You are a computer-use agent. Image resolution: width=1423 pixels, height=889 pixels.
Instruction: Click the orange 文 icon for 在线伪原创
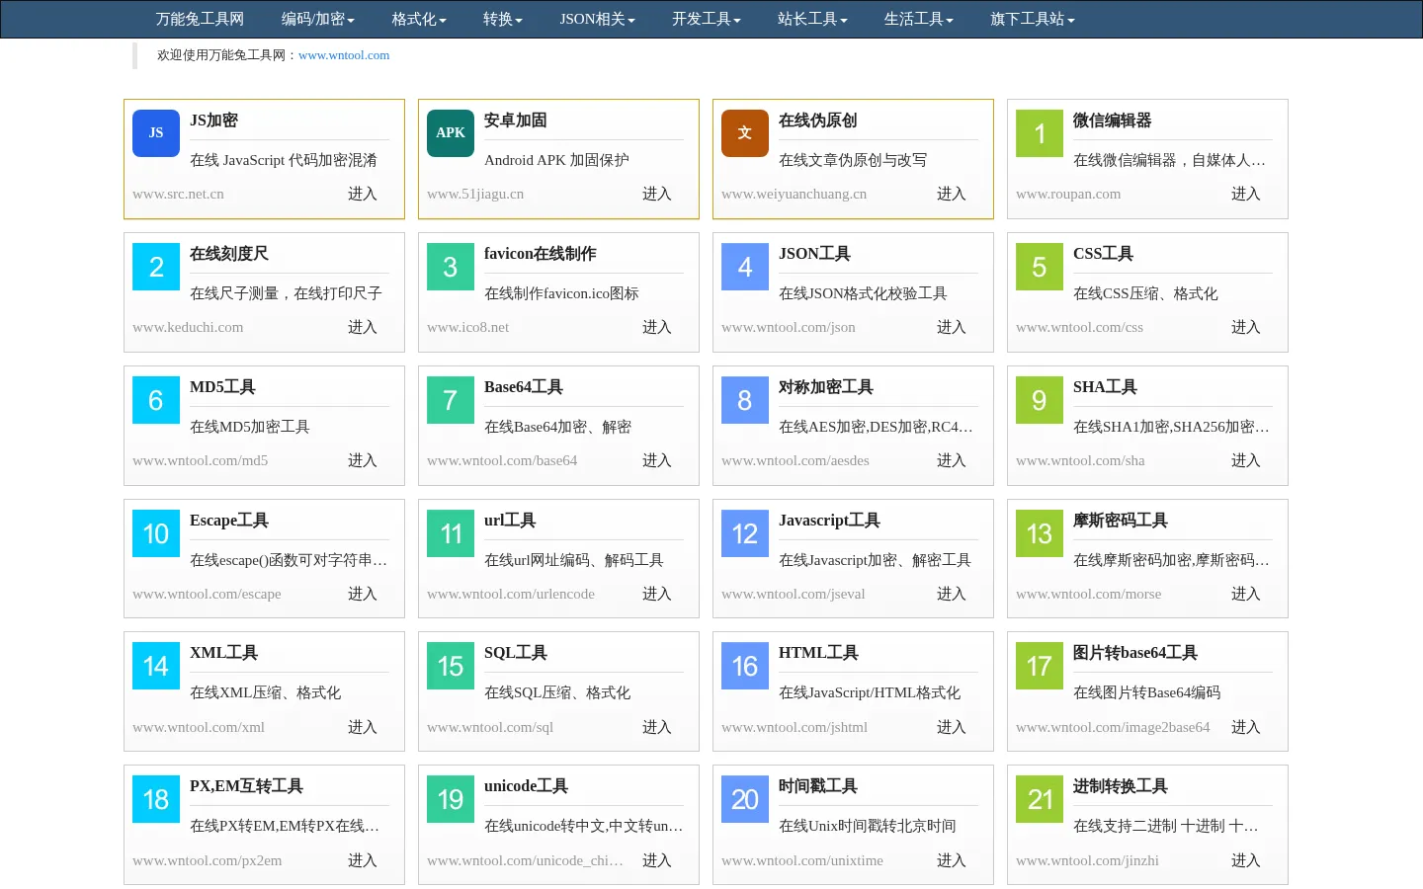(x=745, y=133)
